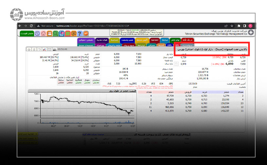Click the browser address bar URL

(x=98, y=26)
